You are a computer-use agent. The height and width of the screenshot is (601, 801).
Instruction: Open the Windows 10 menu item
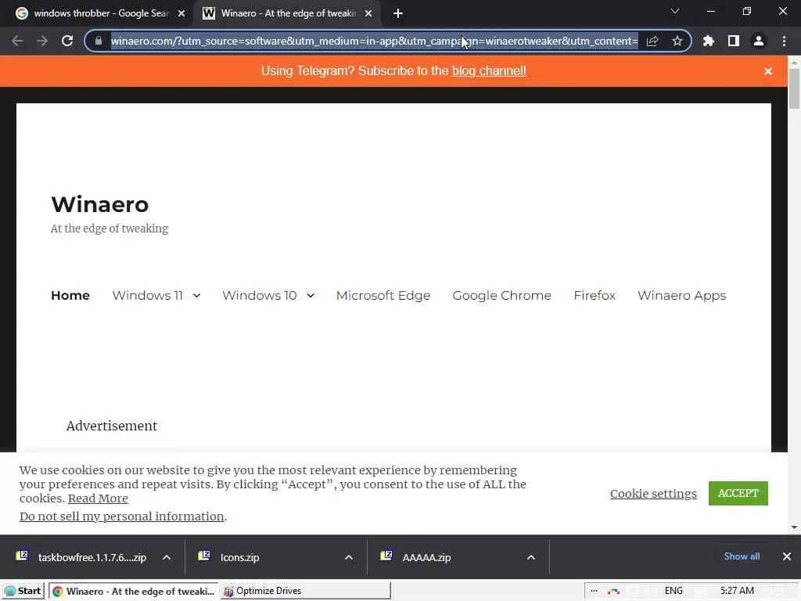click(x=260, y=295)
